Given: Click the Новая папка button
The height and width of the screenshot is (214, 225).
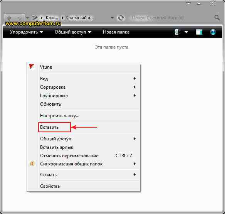Looking at the screenshot, I should tap(116, 32).
